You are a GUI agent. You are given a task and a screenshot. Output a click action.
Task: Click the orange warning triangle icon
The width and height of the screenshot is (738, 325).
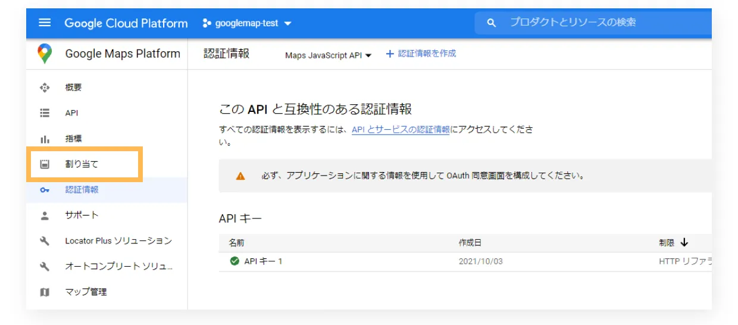pos(240,176)
